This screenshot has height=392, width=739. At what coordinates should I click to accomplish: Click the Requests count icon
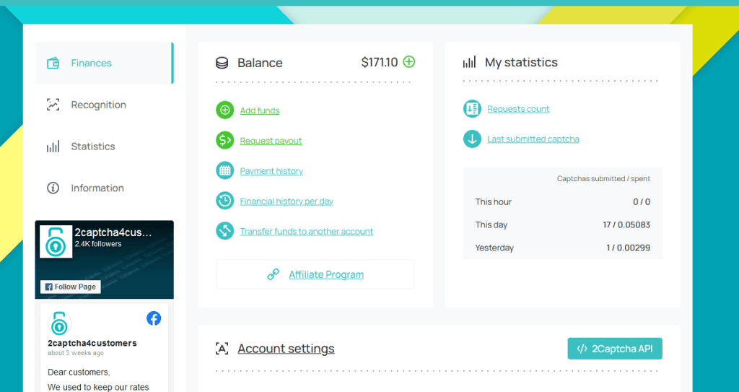coord(472,109)
